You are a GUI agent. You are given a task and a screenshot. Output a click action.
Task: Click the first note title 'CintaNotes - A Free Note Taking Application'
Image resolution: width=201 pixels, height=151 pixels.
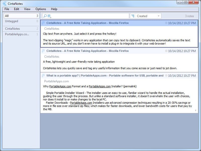coord(87,23)
